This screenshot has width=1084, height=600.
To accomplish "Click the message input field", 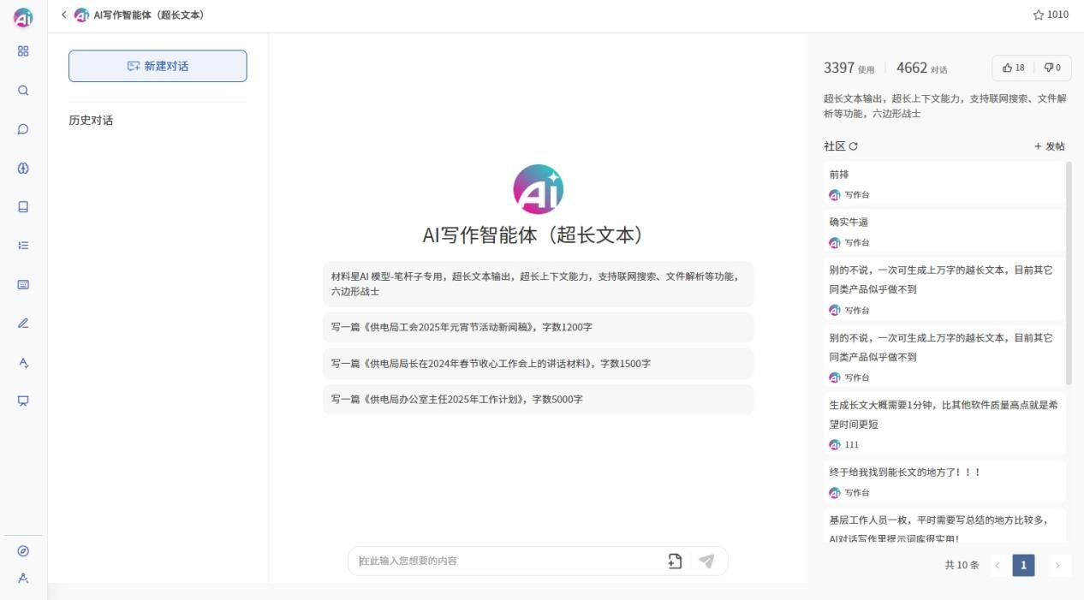I will (509, 561).
